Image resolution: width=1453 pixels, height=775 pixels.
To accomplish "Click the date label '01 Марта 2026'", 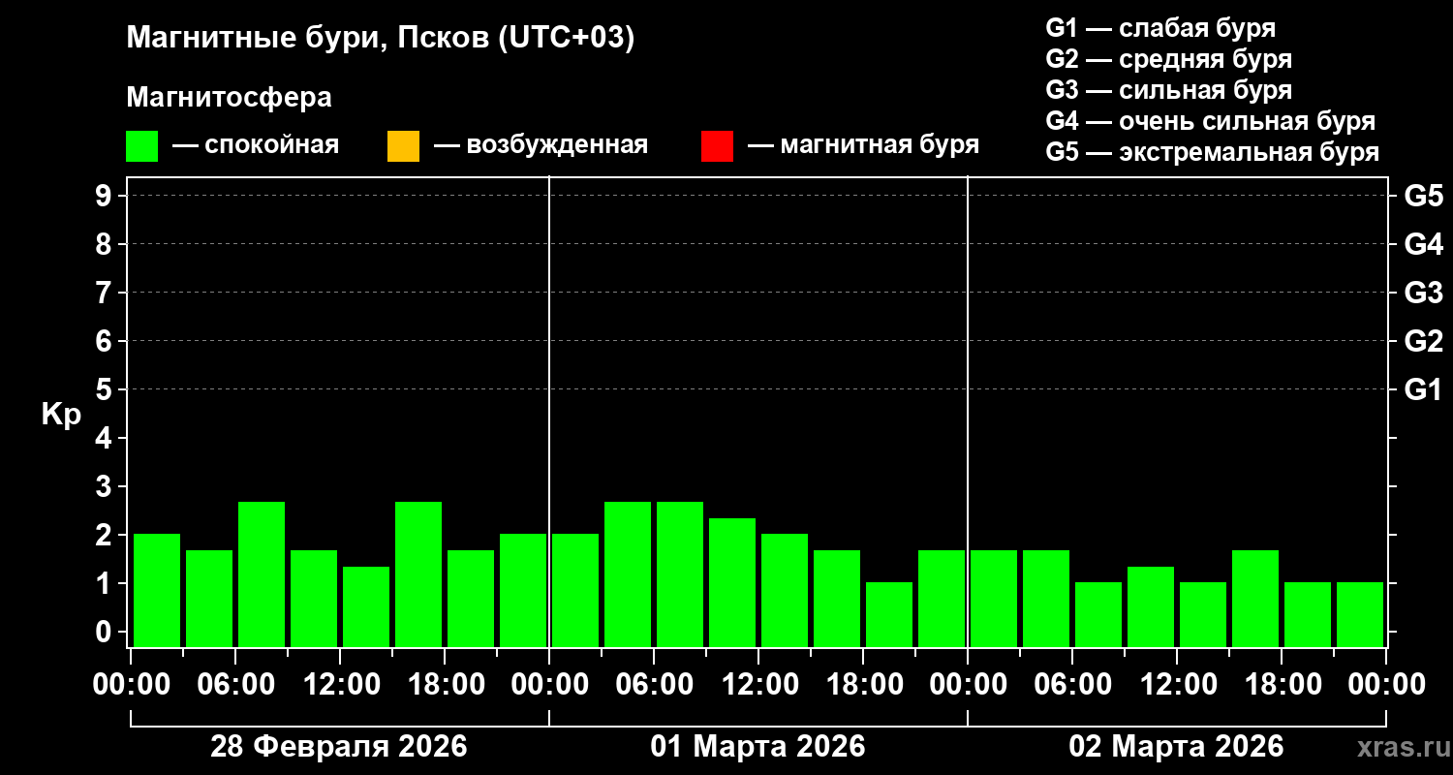I will (x=757, y=746).
